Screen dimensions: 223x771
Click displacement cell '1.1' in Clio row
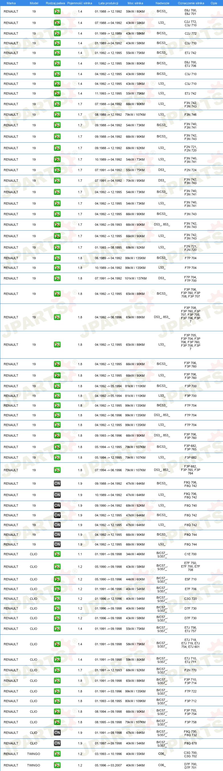click(80, 554)
